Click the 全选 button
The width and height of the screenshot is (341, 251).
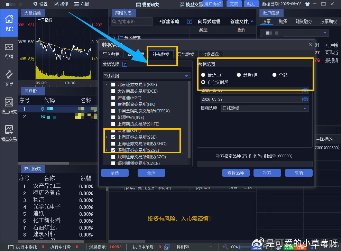(114, 173)
